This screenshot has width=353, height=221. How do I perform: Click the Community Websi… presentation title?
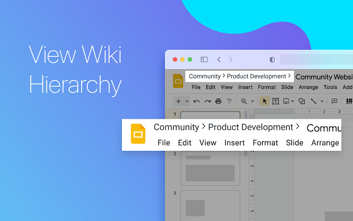tap(324, 77)
